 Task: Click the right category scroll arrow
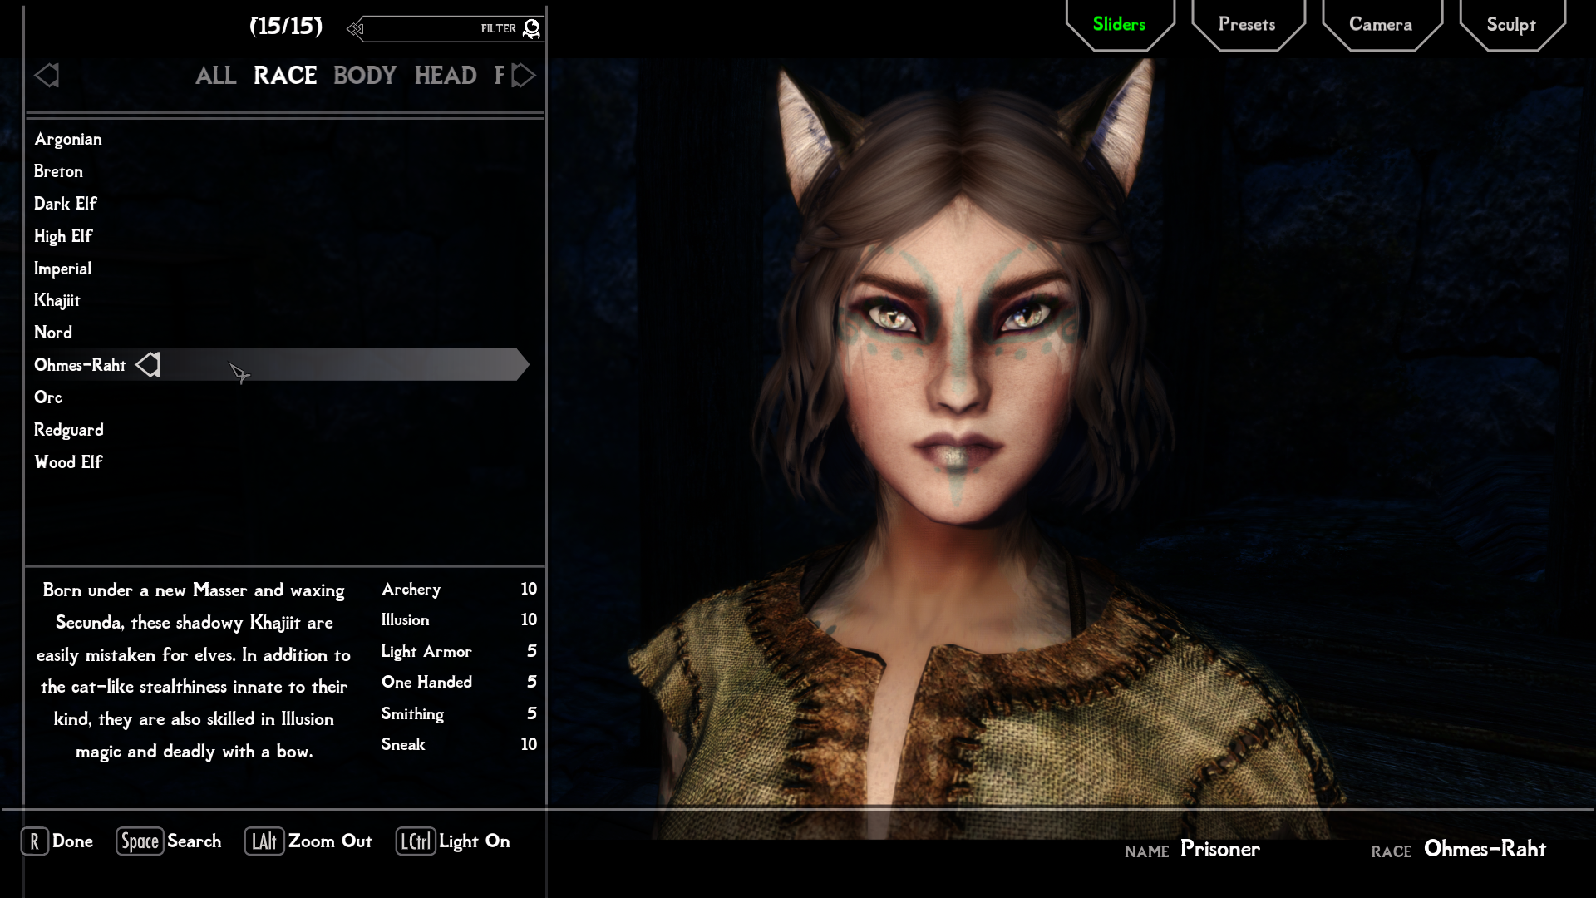tap(524, 76)
